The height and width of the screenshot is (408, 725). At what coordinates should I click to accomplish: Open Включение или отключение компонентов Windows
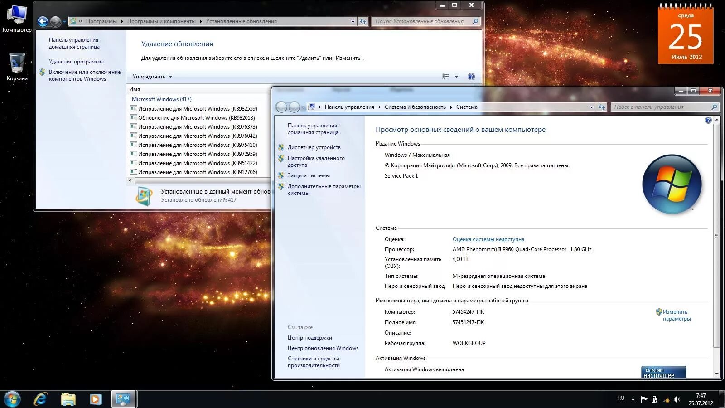tap(85, 75)
